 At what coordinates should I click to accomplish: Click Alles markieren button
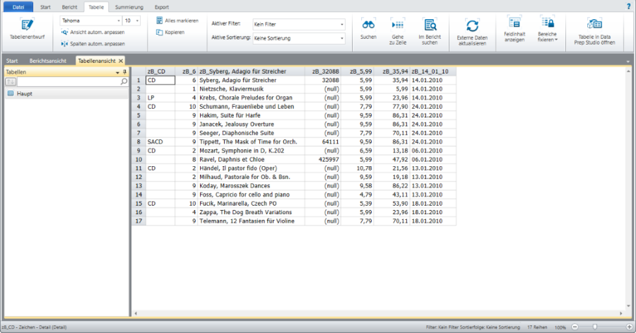177,21
